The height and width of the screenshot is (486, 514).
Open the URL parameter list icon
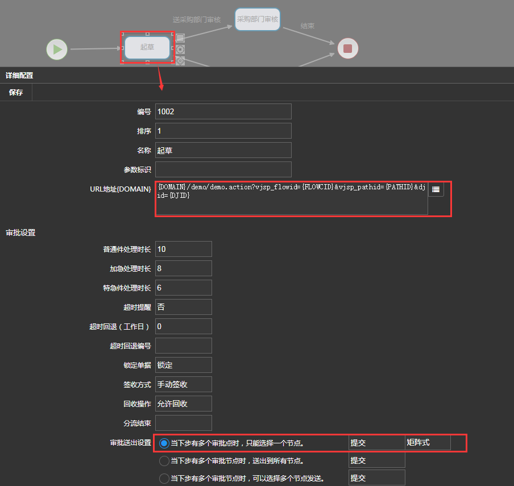436,189
